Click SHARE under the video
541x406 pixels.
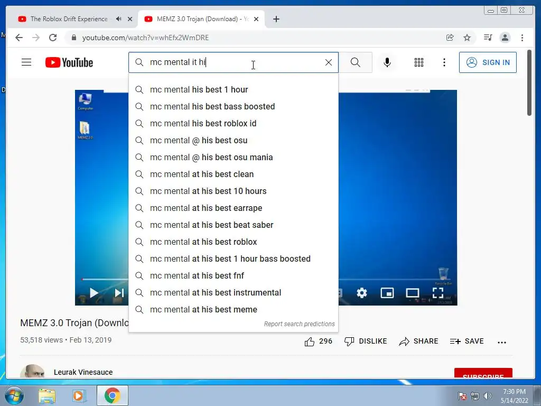(x=418, y=342)
